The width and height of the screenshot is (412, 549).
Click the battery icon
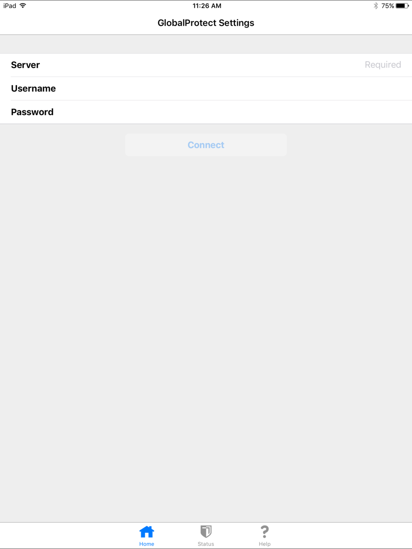coord(403,6)
